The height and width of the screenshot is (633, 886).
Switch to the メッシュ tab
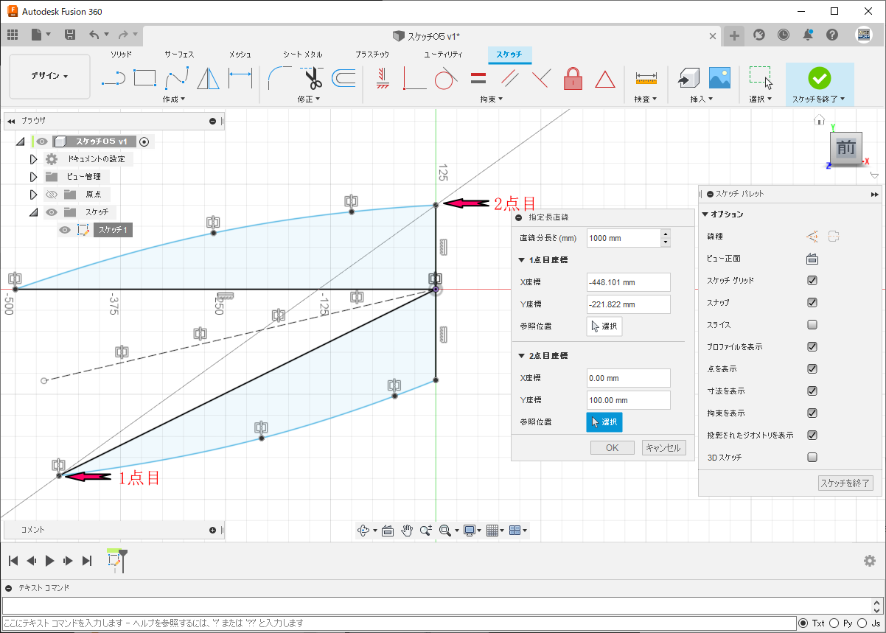240,55
